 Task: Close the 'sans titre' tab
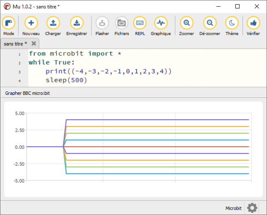(x=34, y=44)
